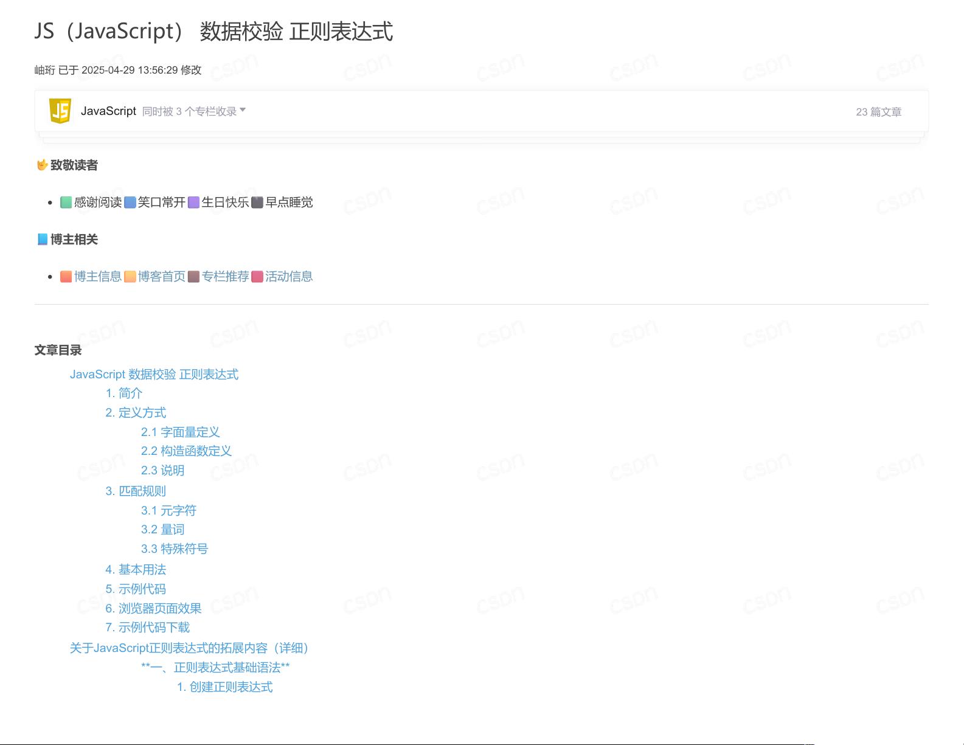
Task: Click the 早点睡觉 text
Action: click(289, 203)
